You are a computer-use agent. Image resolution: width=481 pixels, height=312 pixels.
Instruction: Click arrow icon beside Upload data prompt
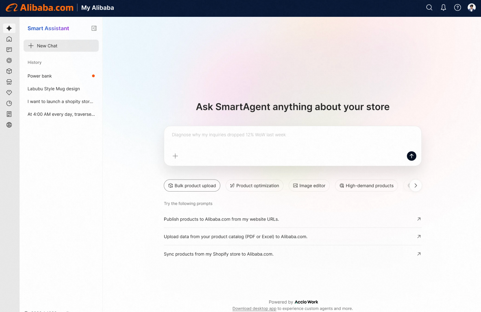click(419, 236)
